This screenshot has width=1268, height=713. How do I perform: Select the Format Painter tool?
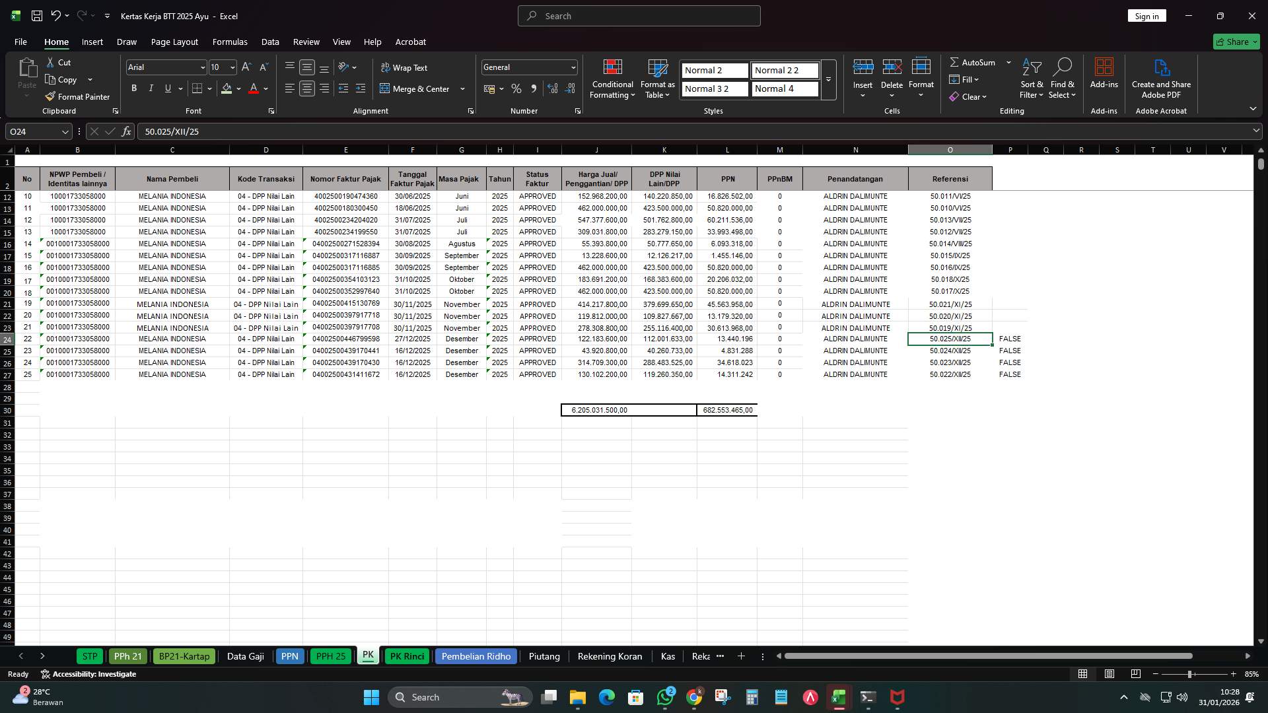[77, 96]
